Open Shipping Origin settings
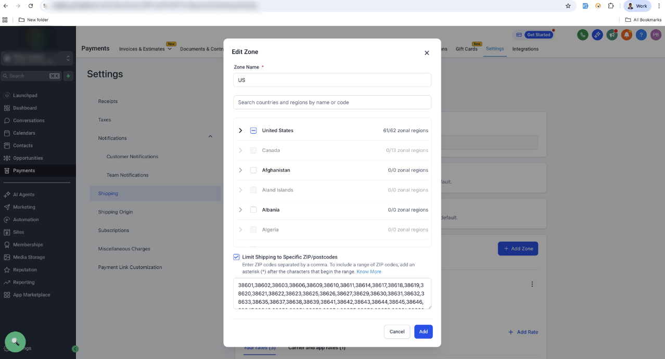 pos(116,212)
